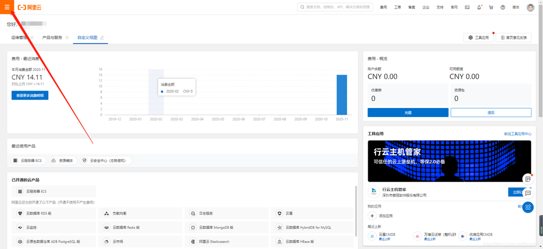This screenshot has height=249, width=543.
Task: Click the 优惠券 count card
Action: coord(408,95)
